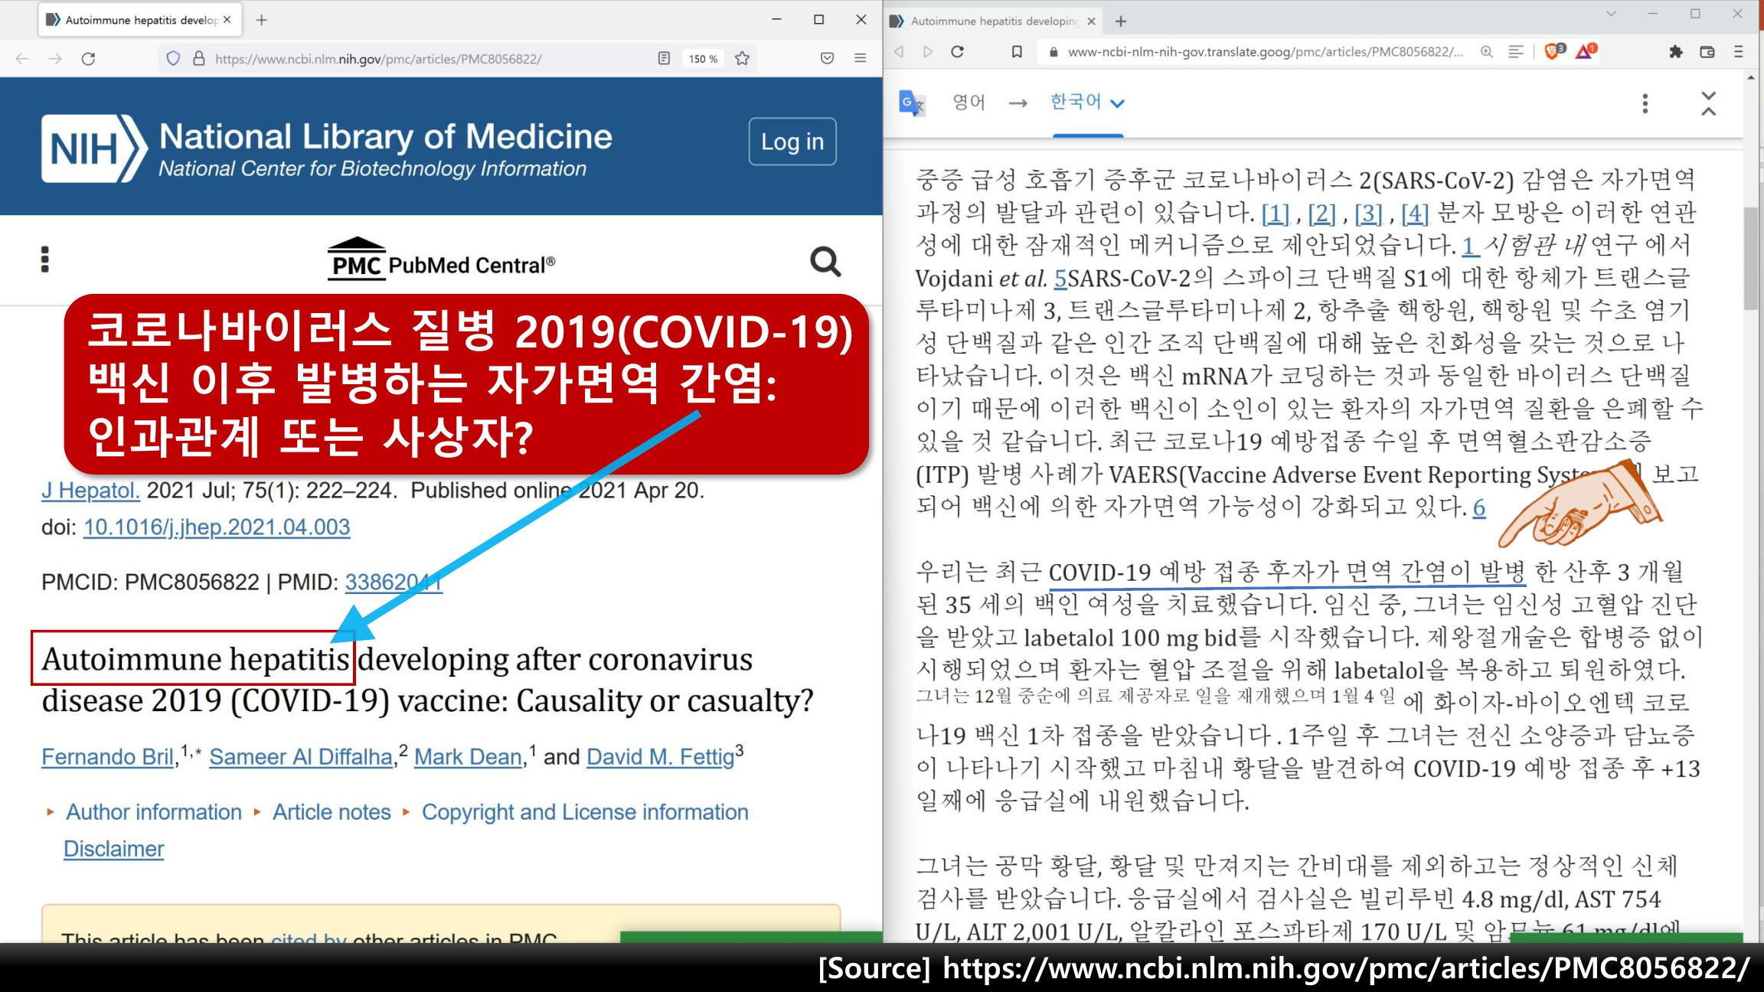Select the 영어 source language tab
Viewport: 1764px width, 992px height.
point(969,103)
